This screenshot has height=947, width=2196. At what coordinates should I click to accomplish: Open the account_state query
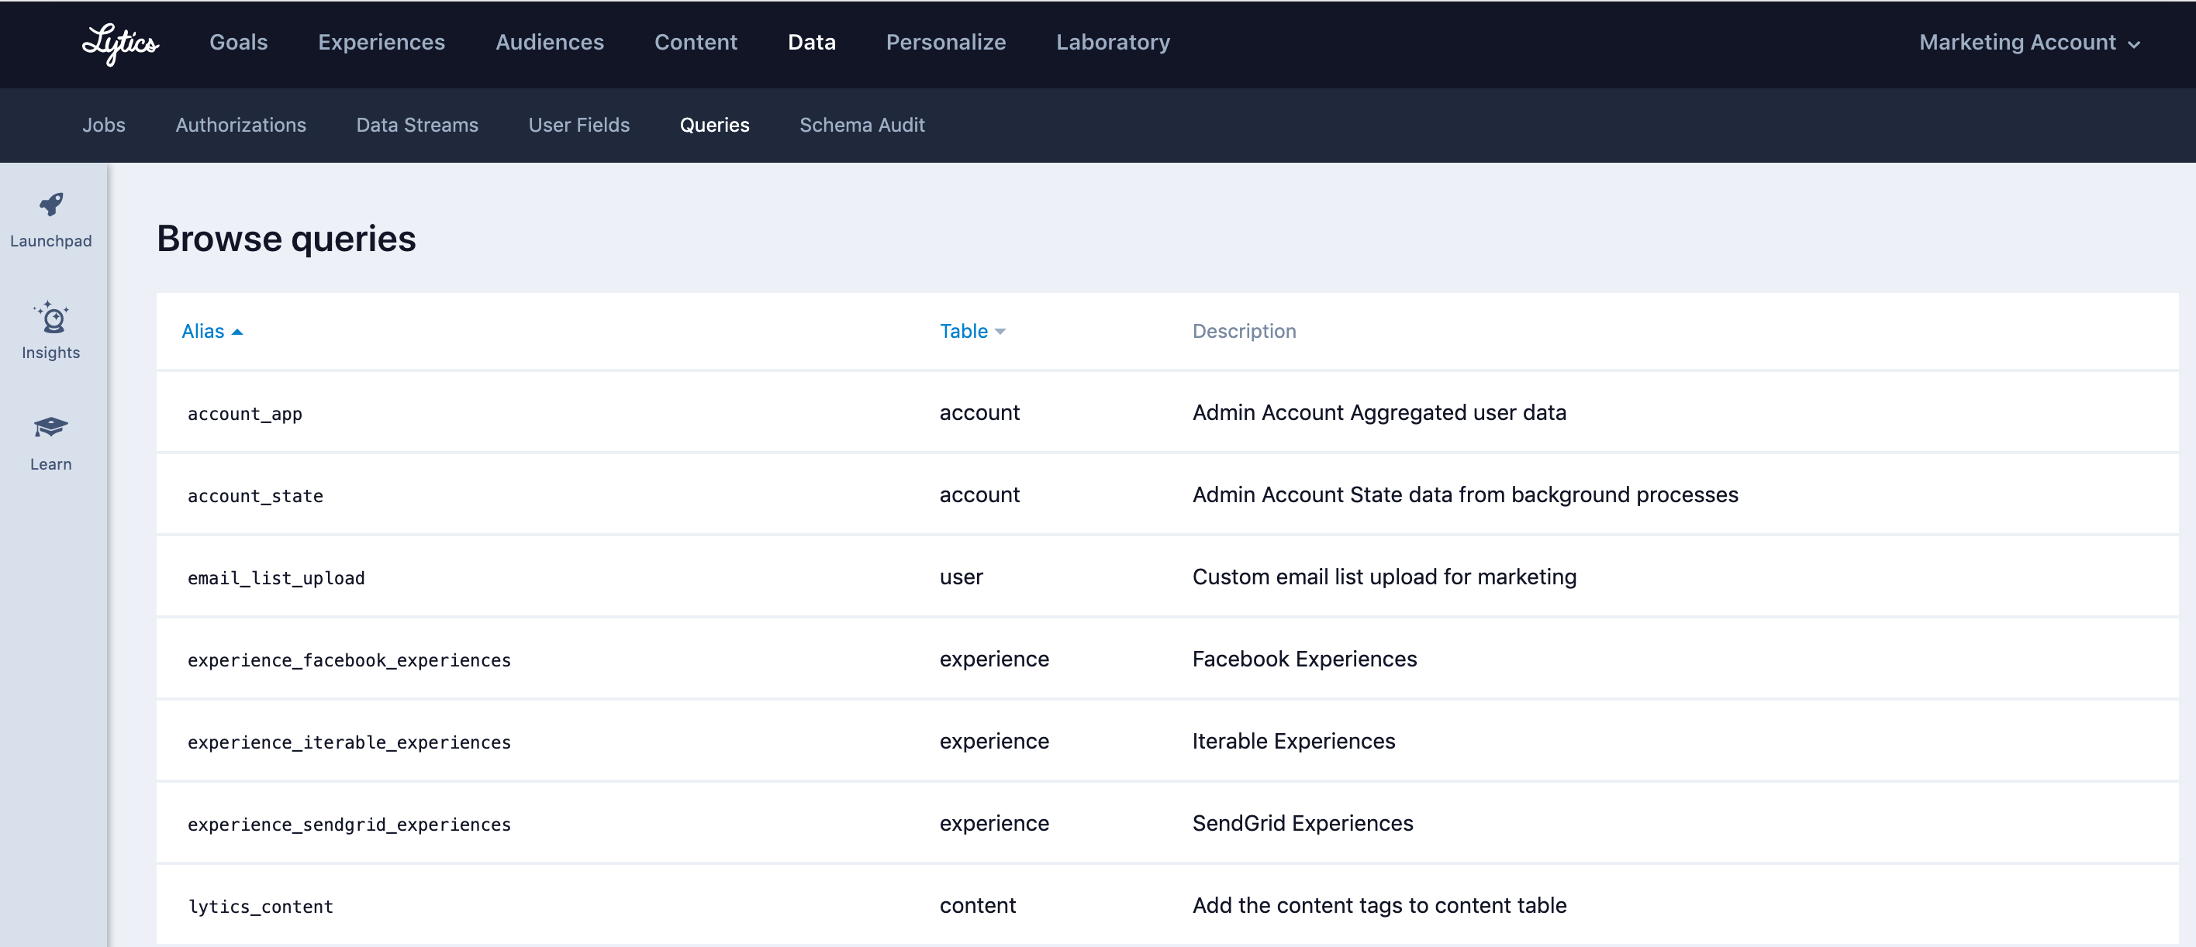255,496
